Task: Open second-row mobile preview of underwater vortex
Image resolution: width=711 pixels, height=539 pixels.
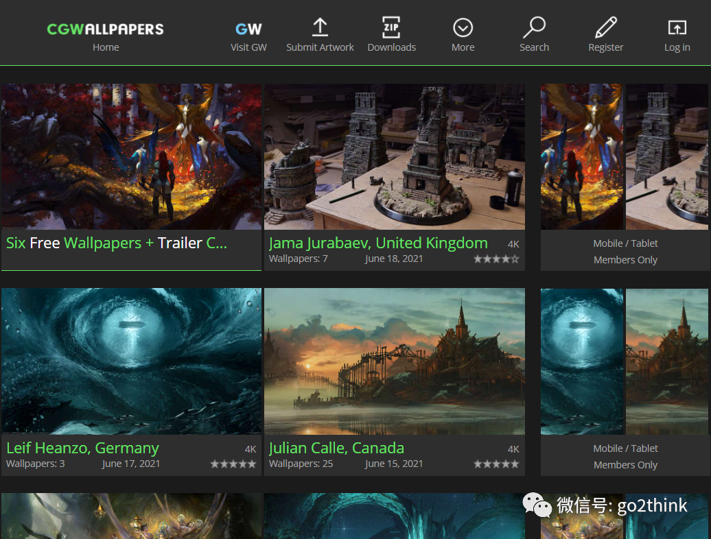Action: tap(582, 361)
